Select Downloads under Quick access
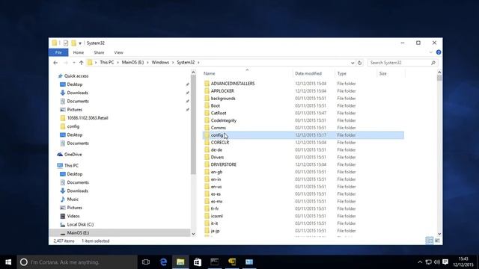Image resolution: width=479 pixels, height=269 pixels. (78, 93)
